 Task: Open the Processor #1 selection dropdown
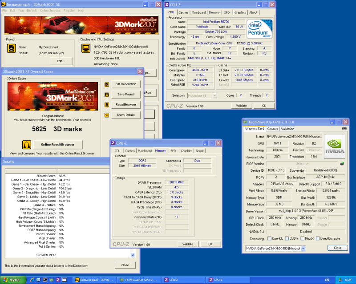point(214,96)
